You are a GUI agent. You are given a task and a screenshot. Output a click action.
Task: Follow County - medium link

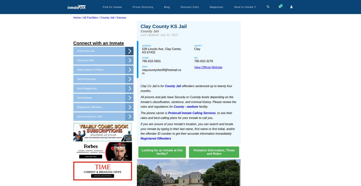tap(186, 107)
